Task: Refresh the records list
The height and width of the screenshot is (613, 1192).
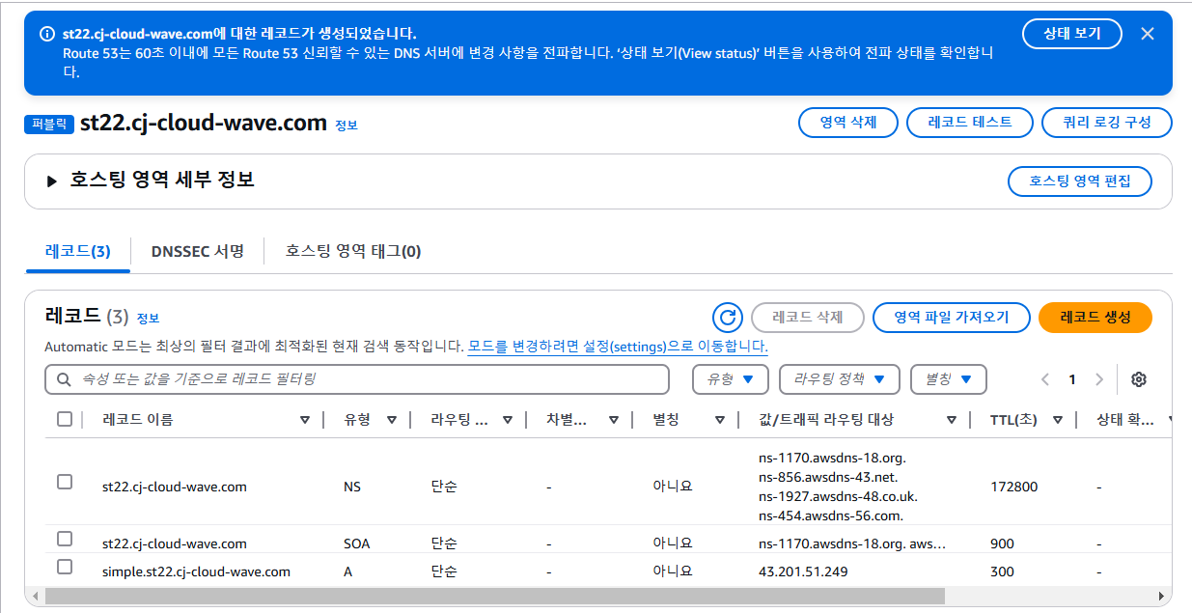Action: point(727,317)
